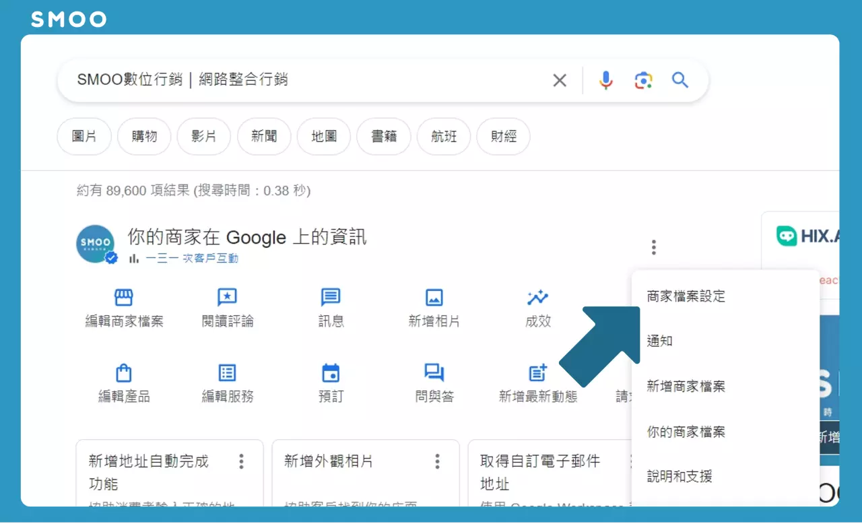Click the 約有 89,600 項結果 stats text
The height and width of the screenshot is (526, 862).
(194, 191)
